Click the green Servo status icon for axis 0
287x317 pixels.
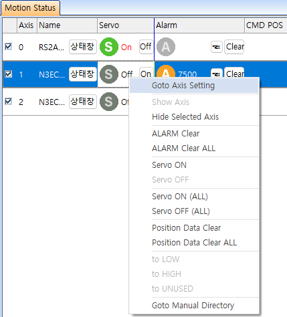pyautogui.click(x=109, y=47)
